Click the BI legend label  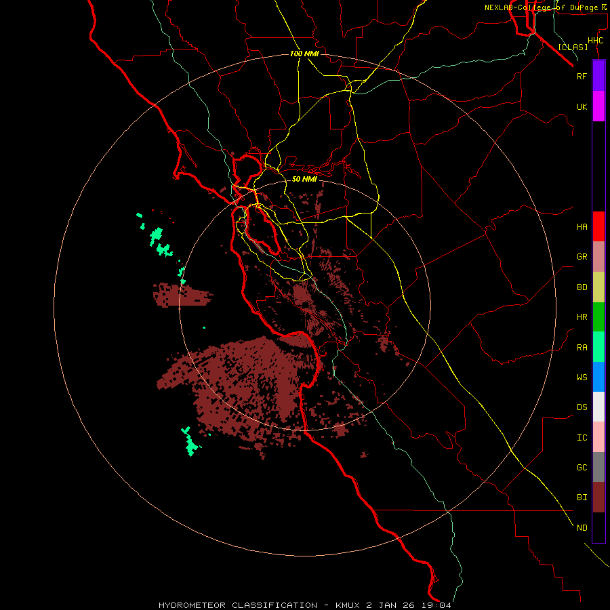click(582, 497)
